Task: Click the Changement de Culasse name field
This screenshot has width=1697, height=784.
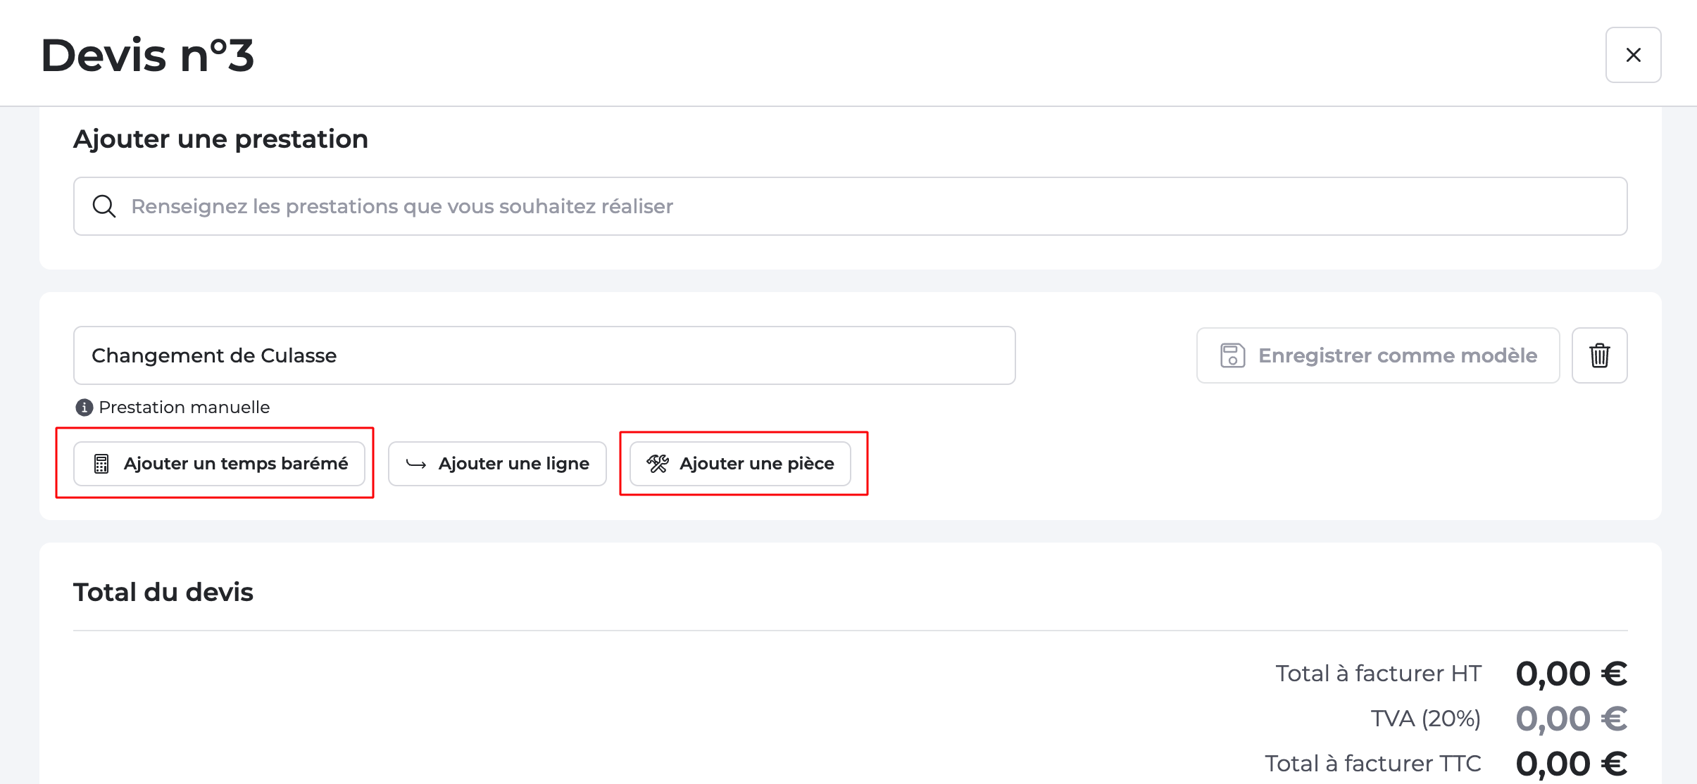Action: [x=544, y=355]
